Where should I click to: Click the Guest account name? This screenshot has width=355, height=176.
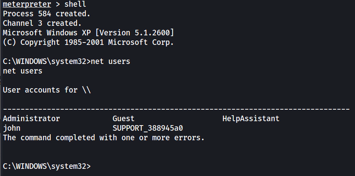pyautogui.click(x=123, y=118)
